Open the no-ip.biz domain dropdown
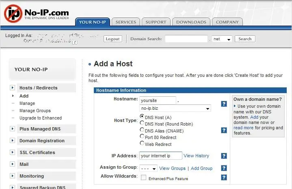The height and width of the screenshot is (189, 292). pyautogui.click(x=175, y=108)
